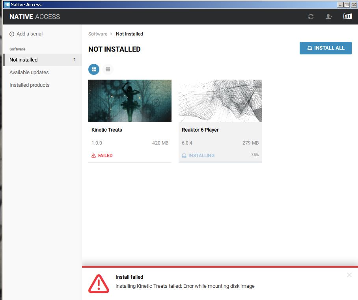Image resolution: width=358 pixels, height=300 pixels.
Task: Click the red warning icon on Kinetic Treats
Action: pyautogui.click(x=93, y=156)
